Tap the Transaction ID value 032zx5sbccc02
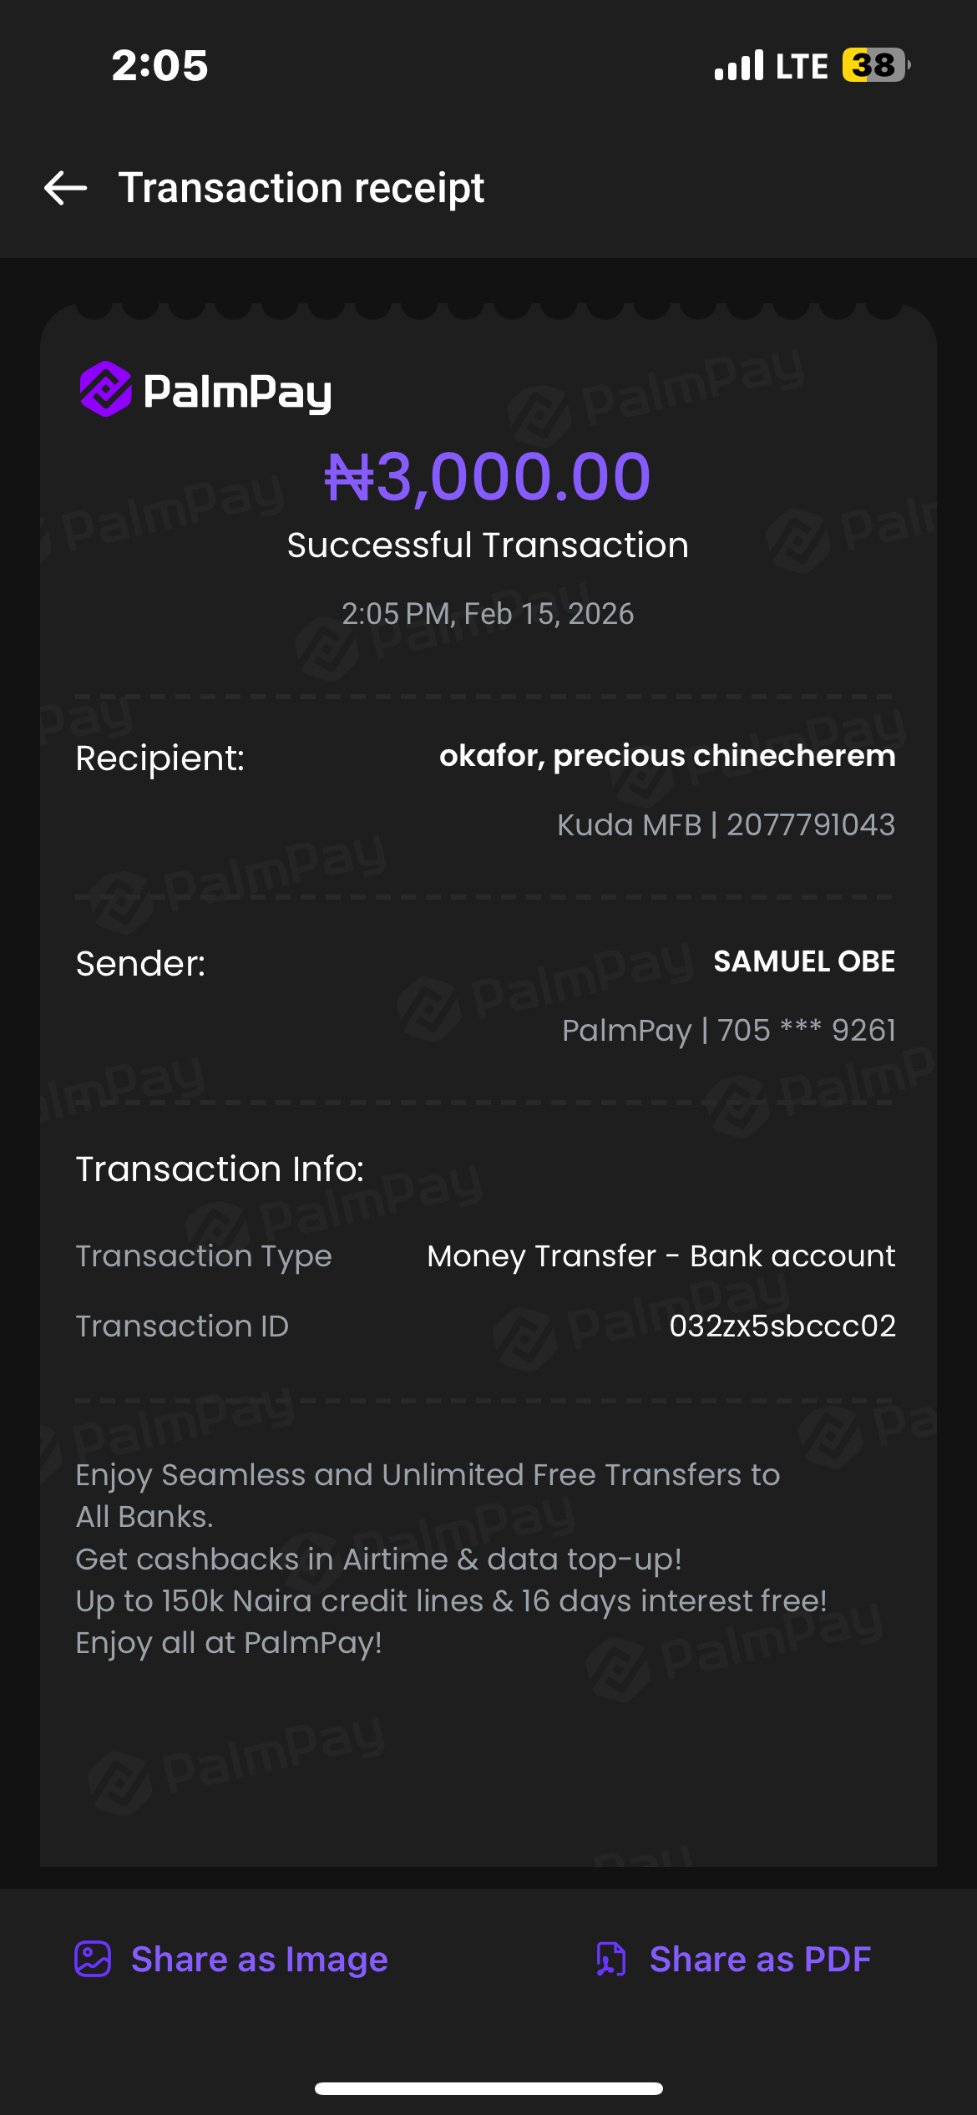Viewport: 977px width, 2115px height. [782, 1326]
